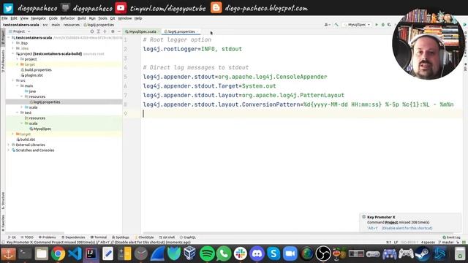
Task: Click Disable alert for this shortcut link
Action: click(407, 228)
